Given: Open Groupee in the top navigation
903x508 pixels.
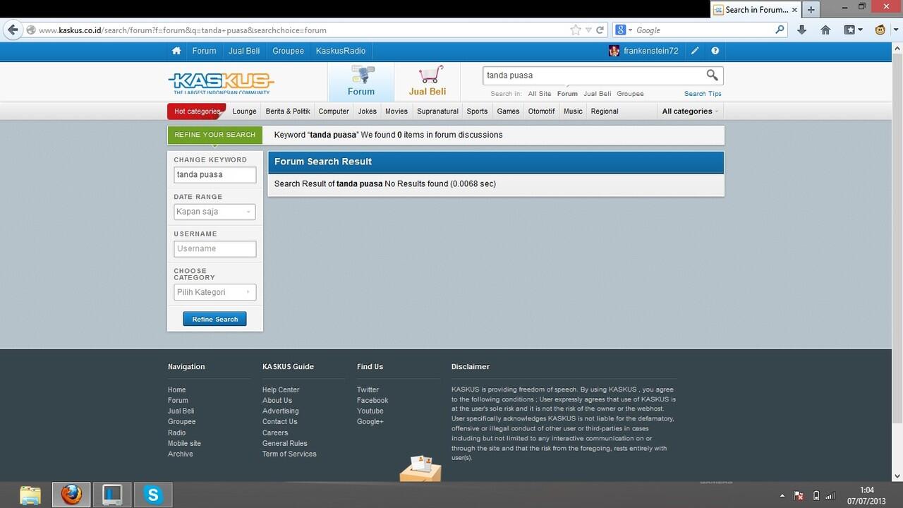Looking at the screenshot, I should click(x=288, y=51).
